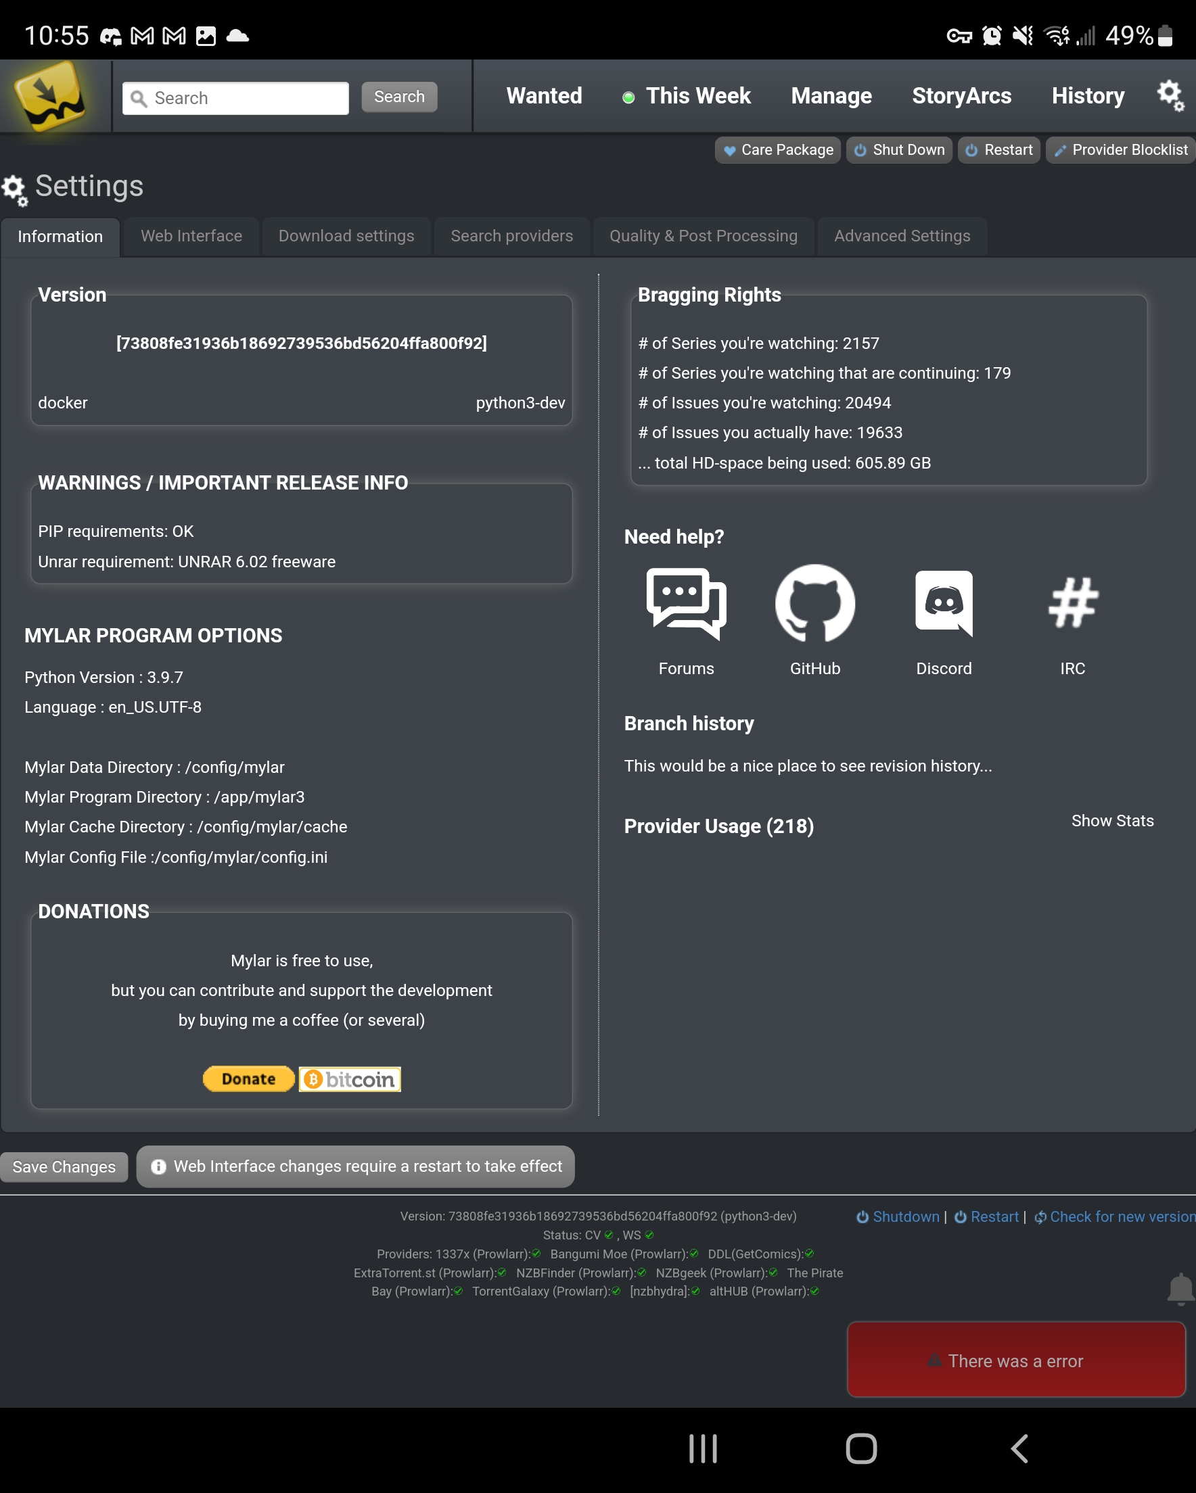The image size is (1196, 1493).
Task: Click the Web Interface restart notice
Action: coord(355,1166)
